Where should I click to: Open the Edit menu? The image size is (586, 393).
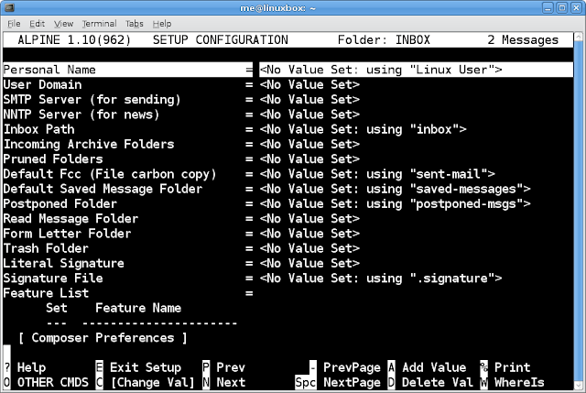point(37,24)
